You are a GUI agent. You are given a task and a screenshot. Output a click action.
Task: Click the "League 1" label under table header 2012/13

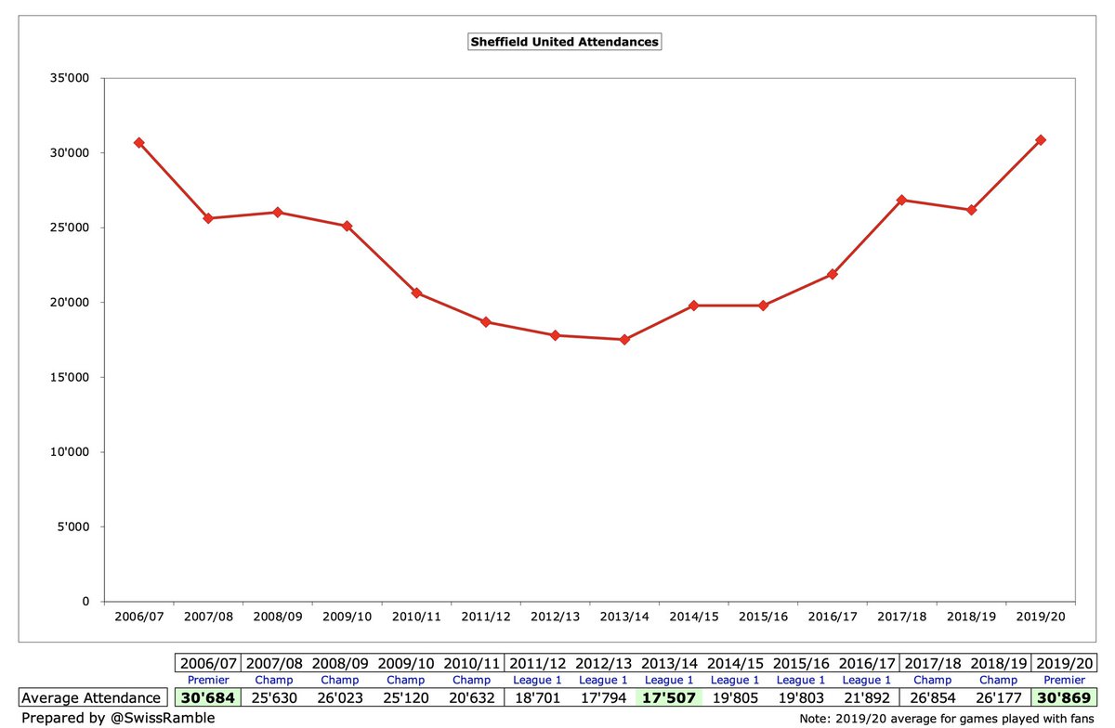click(x=602, y=680)
